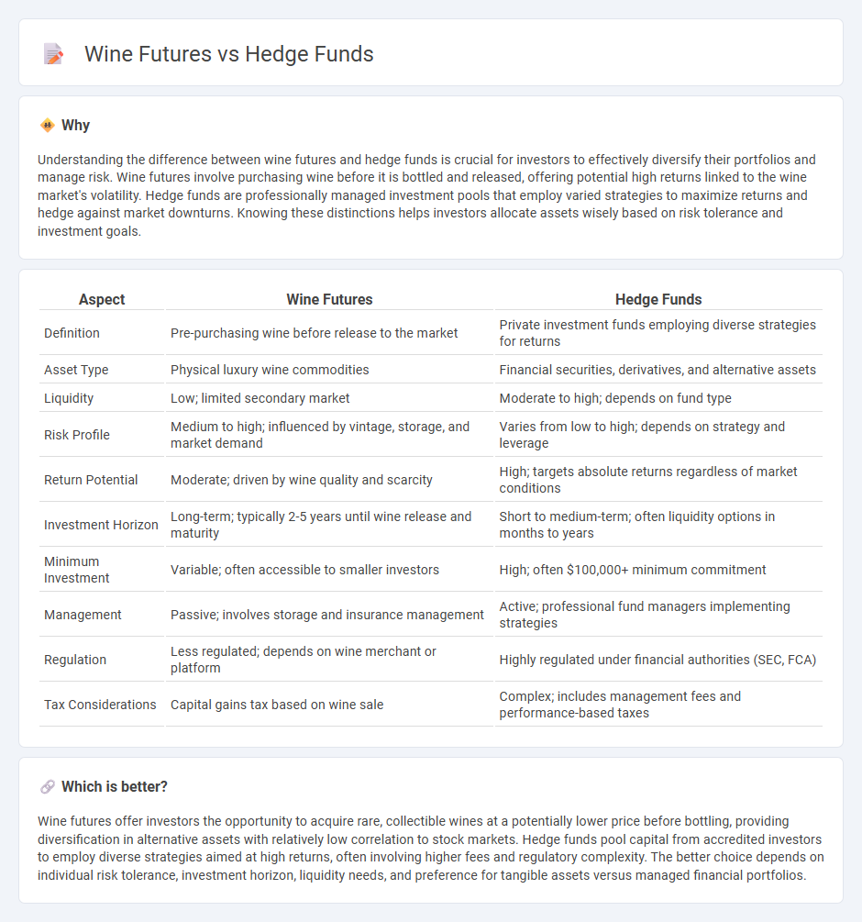Select the Hedge Funds column header
This screenshot has width=862, height=922.
[658, 299]
